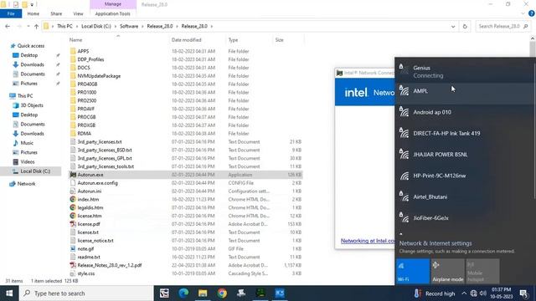Click Local Disk (C:) in address bar
536x301 pixels.
tap(96, 26)
